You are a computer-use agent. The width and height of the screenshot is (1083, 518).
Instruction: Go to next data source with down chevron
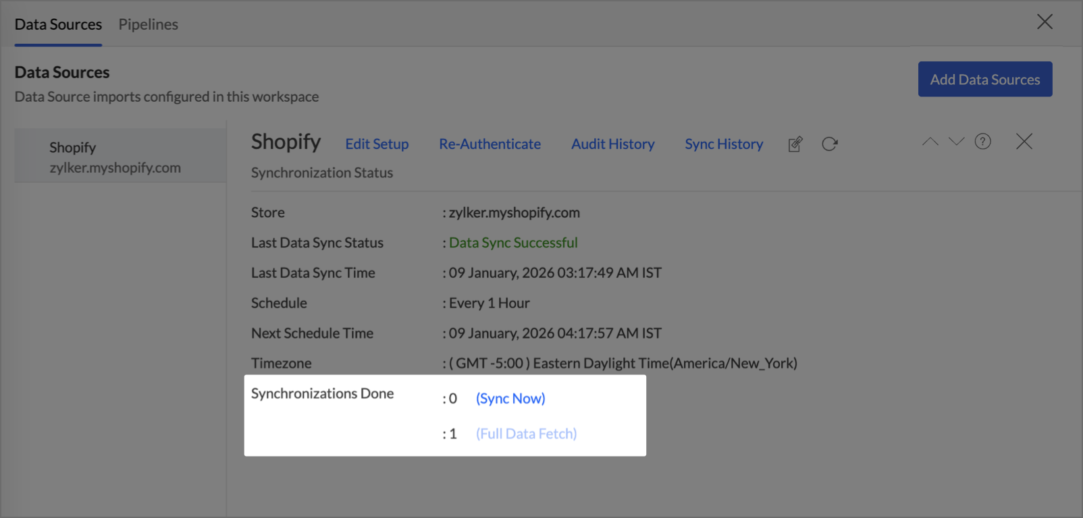[956, 142]
